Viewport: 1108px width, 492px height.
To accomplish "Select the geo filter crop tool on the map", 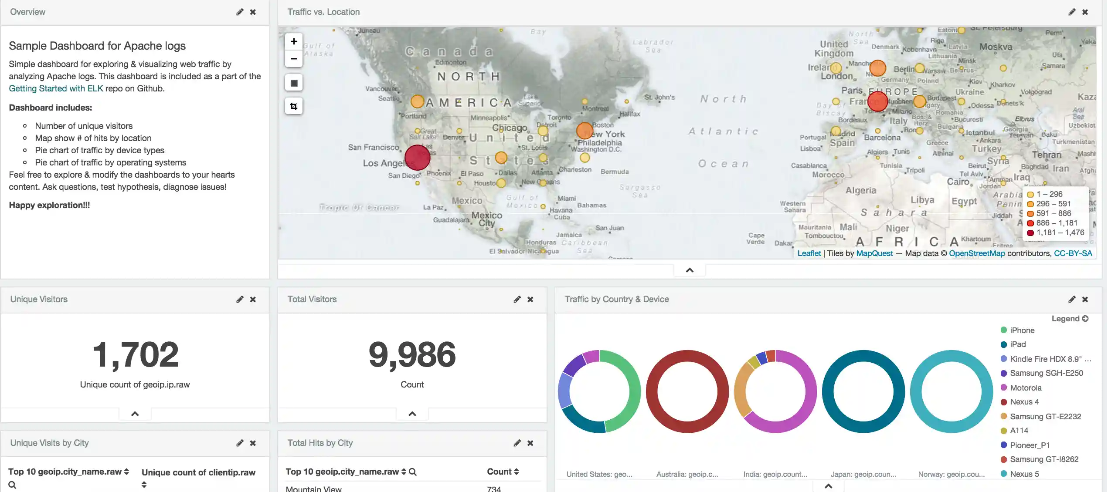I will [x=293, y=106].
